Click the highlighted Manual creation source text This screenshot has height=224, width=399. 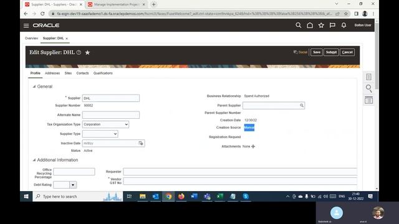[249, 128]
